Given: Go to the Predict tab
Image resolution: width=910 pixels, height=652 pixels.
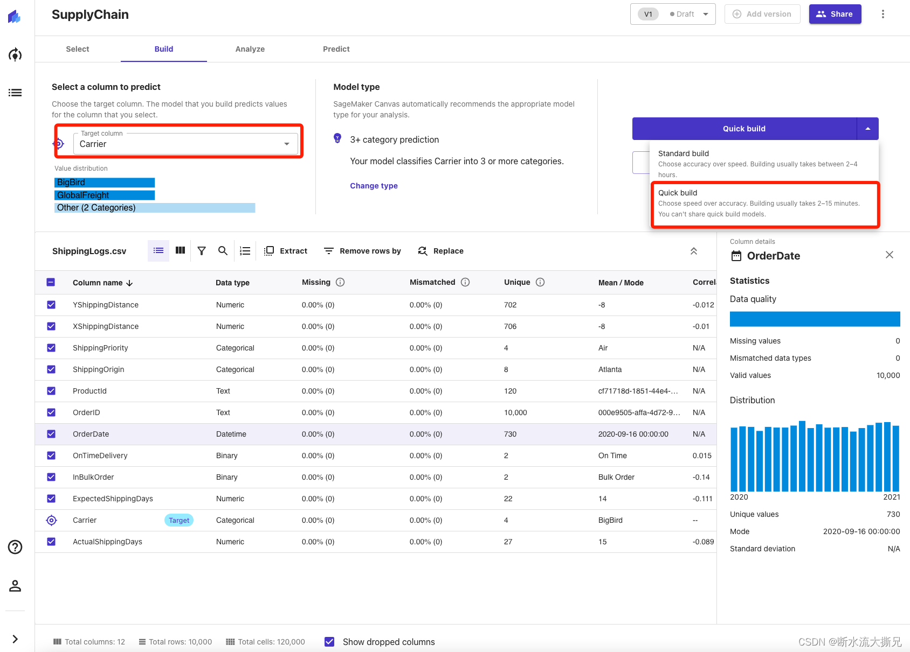Looking at the screenshot, I should pos(336,49).
